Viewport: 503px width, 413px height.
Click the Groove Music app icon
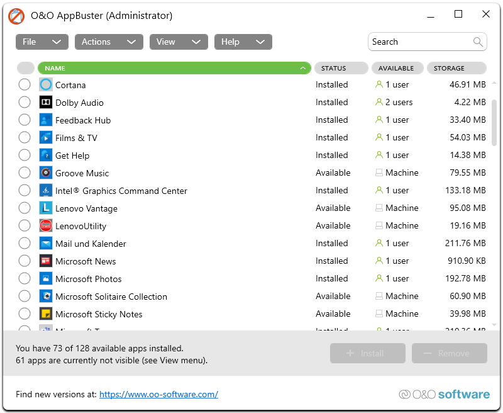tap(45, 173)
